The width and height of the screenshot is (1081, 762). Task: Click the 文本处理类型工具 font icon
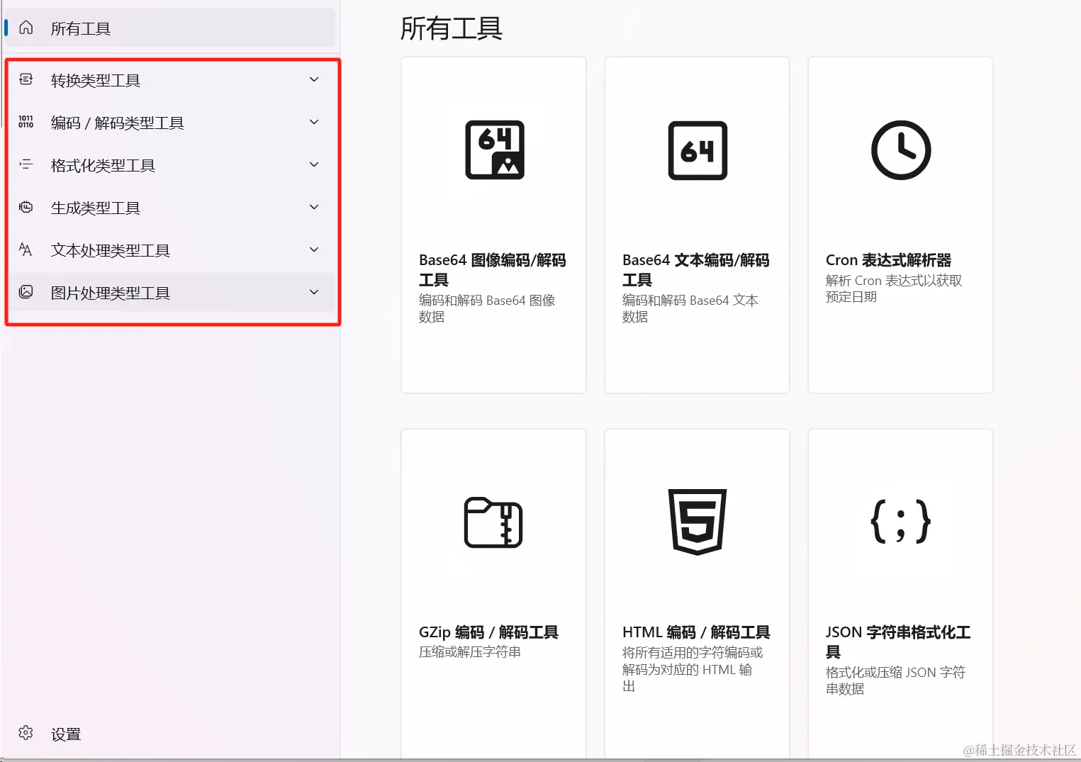click(x=26, y=250)
